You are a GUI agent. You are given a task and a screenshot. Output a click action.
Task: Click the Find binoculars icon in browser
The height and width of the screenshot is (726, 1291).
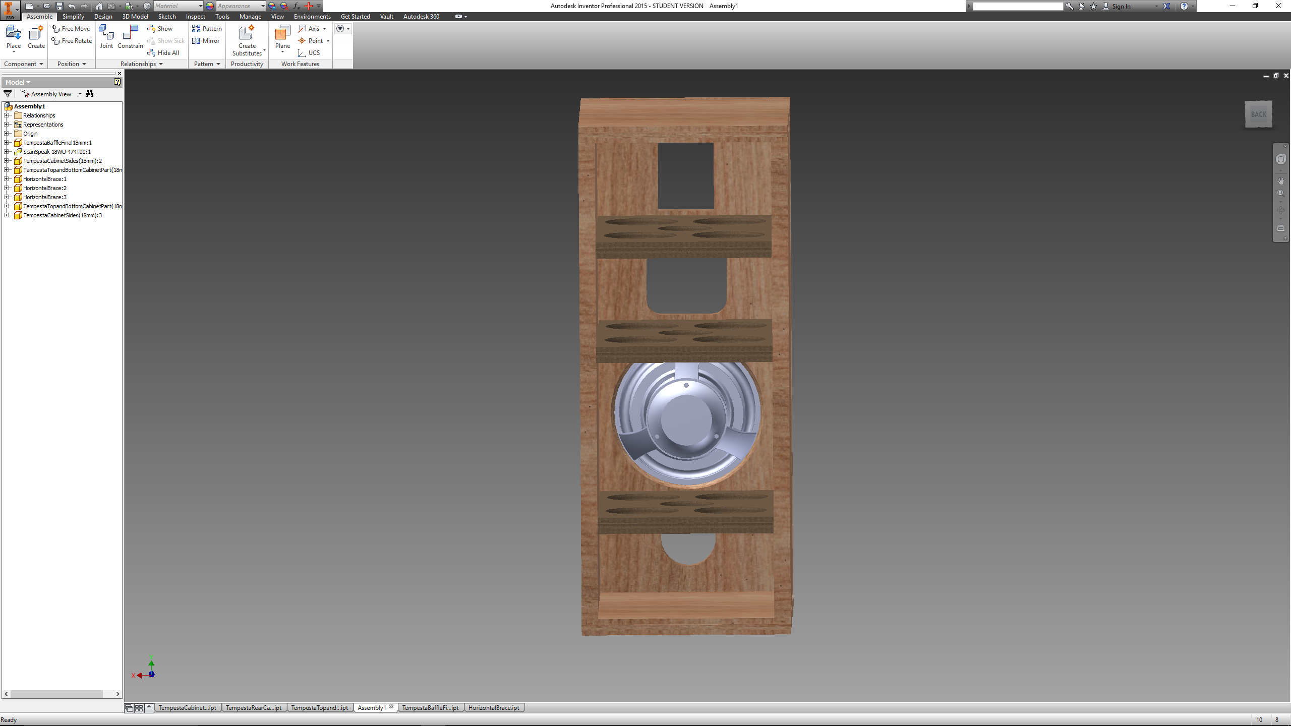[x=90, y=94]
